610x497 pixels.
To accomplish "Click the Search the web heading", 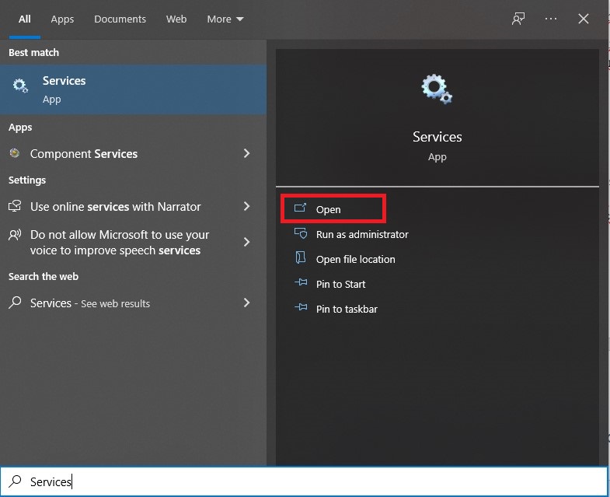I will pyautogui.click(x=44, y=277).
